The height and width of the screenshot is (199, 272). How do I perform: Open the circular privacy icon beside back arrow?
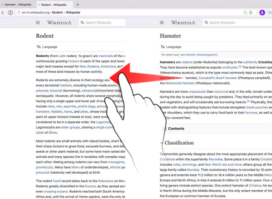(x=11, y=12)
